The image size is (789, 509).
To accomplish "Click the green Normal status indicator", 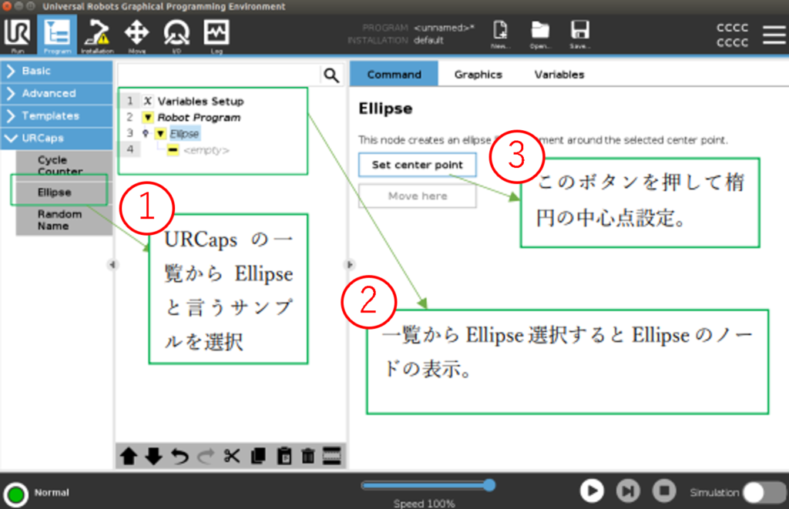I will tap(15, 494).
